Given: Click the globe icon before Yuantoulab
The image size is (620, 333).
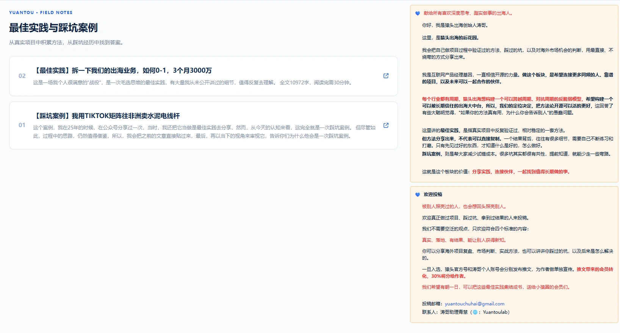Looking at the screenshot, I should (x=475, y=312).
